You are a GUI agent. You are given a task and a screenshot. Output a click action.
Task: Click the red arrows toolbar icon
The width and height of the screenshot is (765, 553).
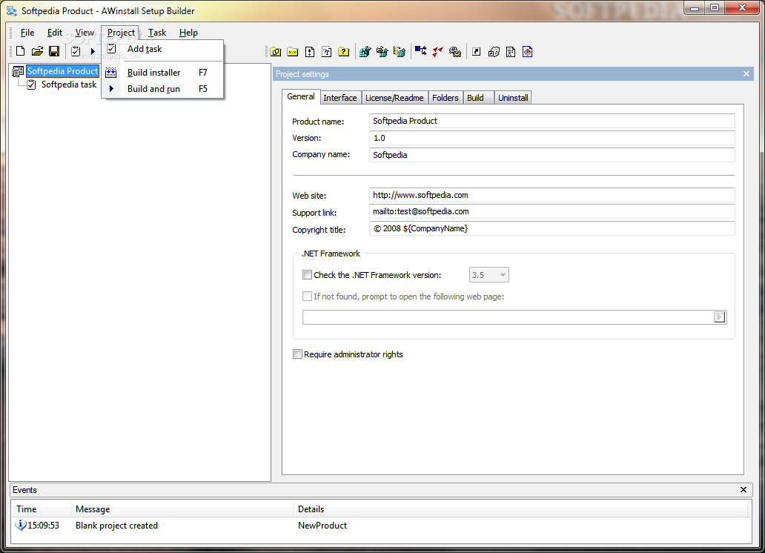437,51
